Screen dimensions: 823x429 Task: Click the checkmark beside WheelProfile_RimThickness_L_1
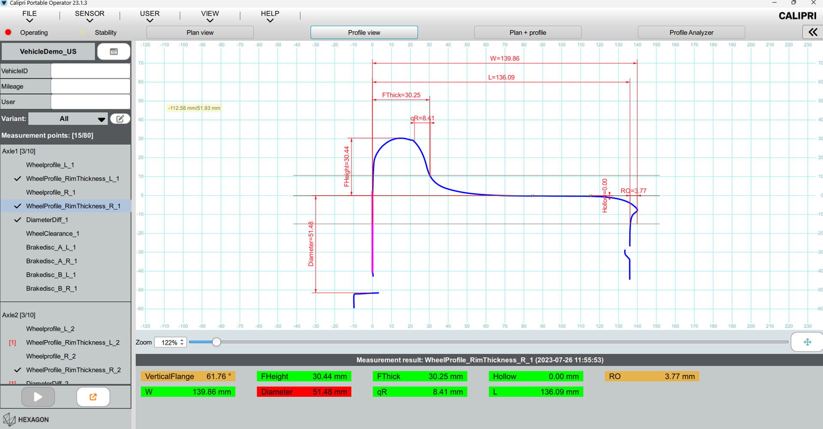point(18,179)
